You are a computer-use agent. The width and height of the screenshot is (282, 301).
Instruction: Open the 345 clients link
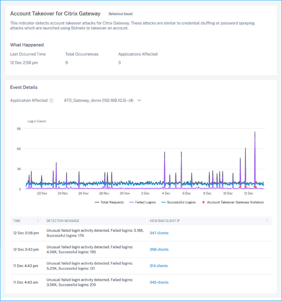[159, 282]
